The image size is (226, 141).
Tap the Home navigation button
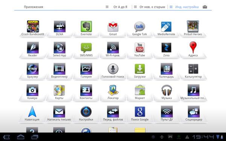pyautogui.click(x=21, y=137)
